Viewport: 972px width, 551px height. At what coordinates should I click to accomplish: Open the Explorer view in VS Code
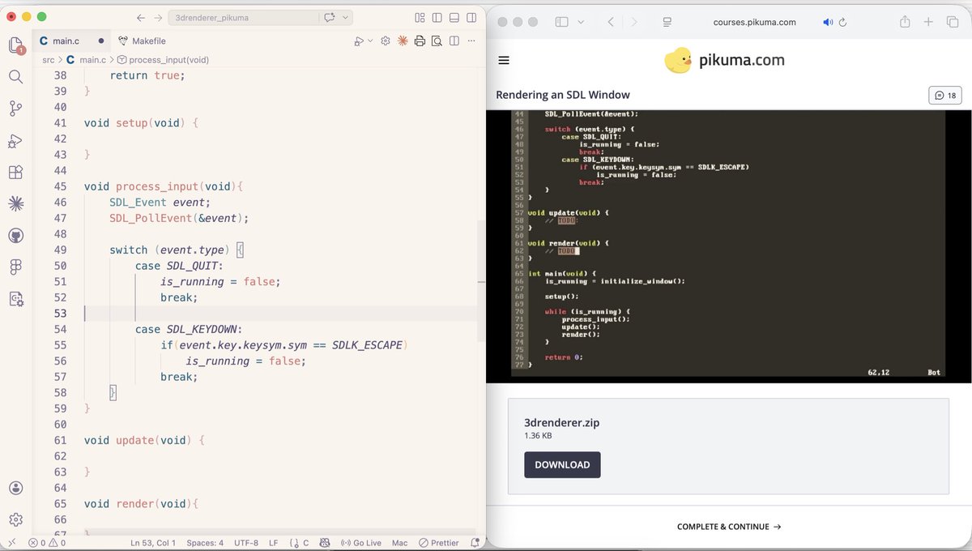pyautogui.click(x=15, y=45)
